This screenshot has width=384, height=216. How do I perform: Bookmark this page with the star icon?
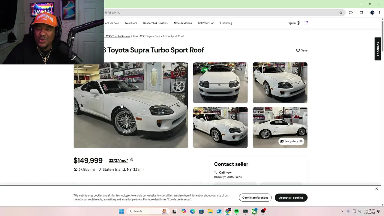[341, 13]
